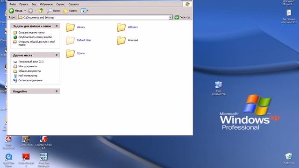Expand the Подробно panel
The image size is (299, 168).
click(57, 91)
